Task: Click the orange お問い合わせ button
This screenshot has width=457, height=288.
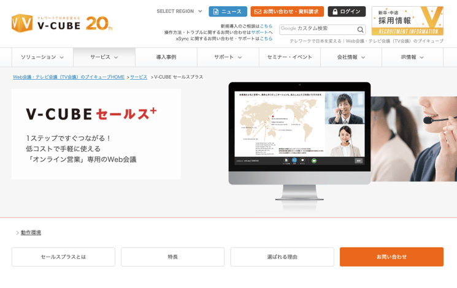Action: tap(391, 257)
